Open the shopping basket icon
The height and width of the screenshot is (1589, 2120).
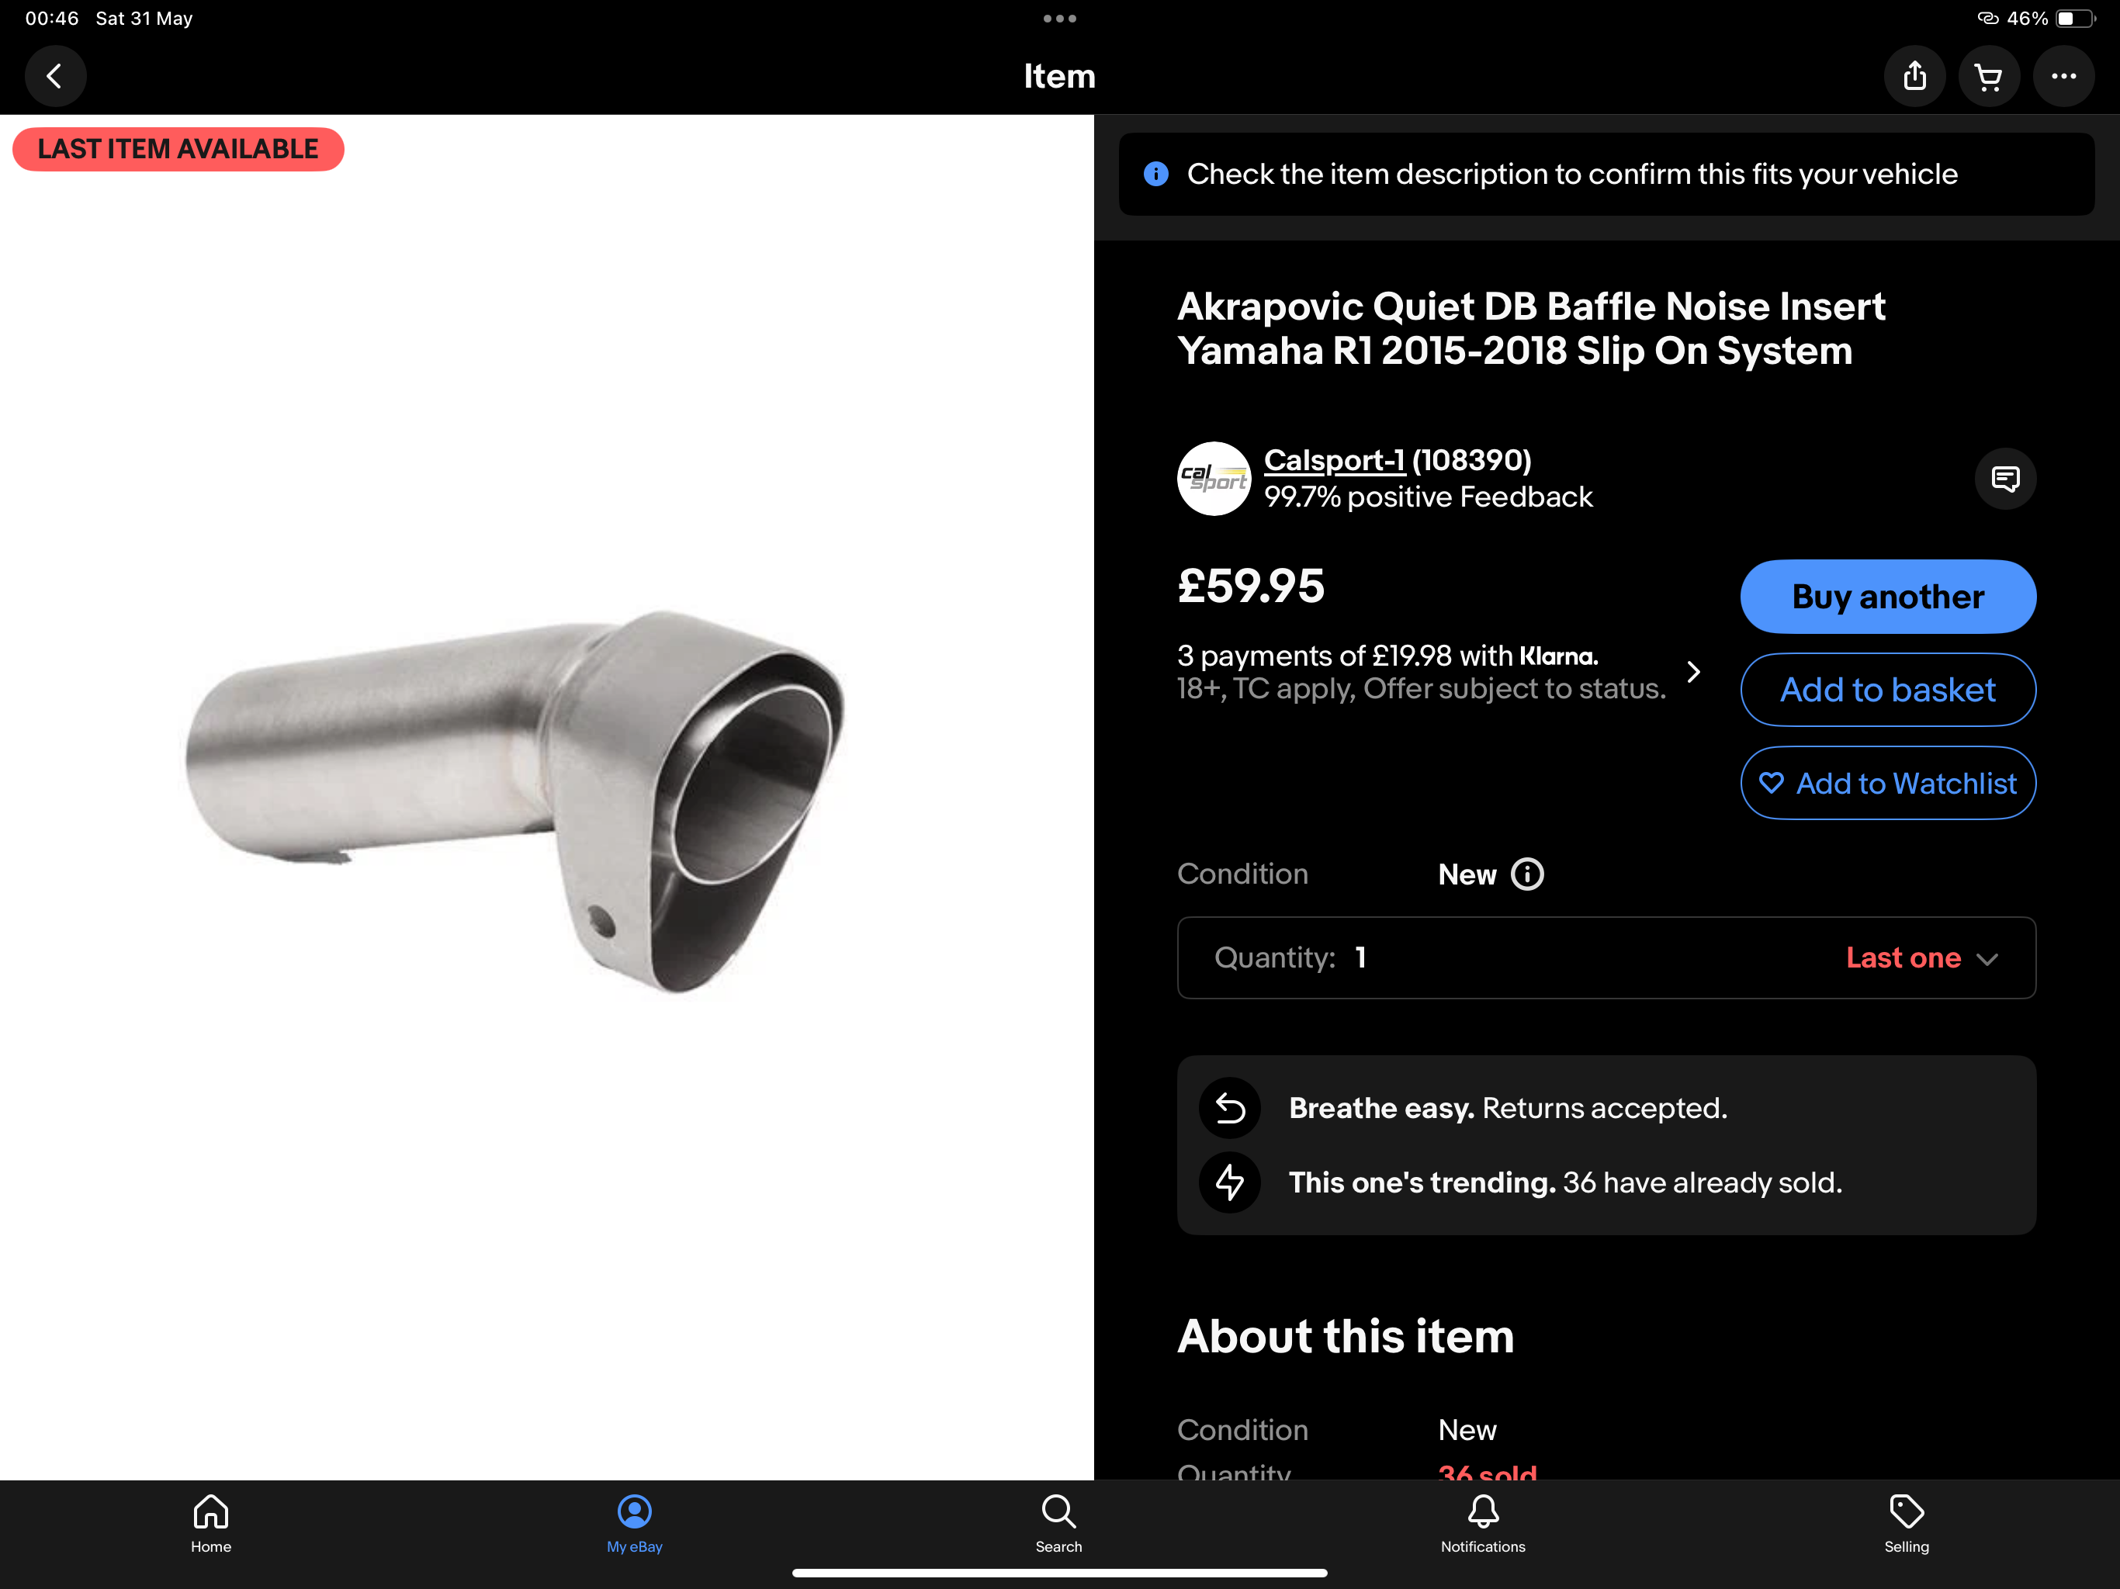coord(1989,76)
